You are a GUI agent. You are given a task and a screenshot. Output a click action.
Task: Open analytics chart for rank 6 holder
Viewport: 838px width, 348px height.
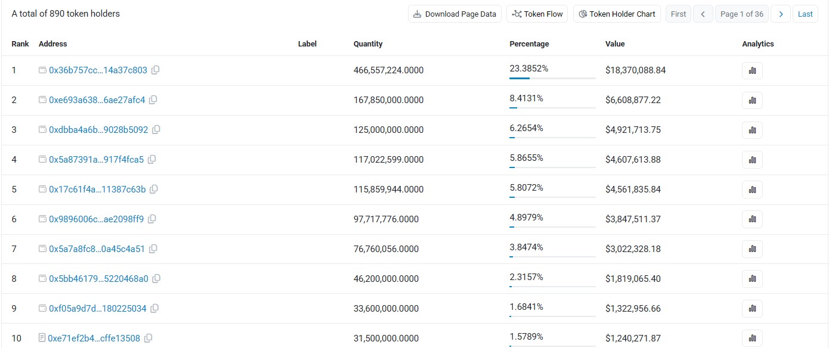click(x=752, y=219)
